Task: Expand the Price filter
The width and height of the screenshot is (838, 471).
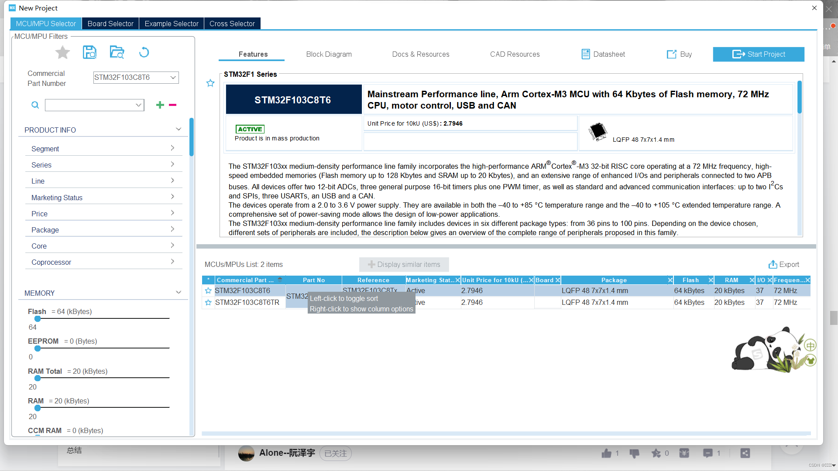Action: (x=172, y=213)
